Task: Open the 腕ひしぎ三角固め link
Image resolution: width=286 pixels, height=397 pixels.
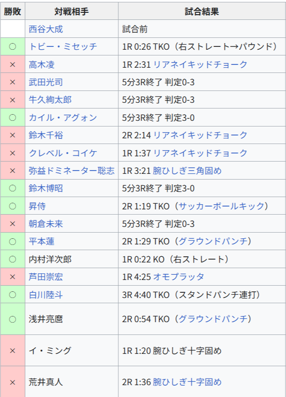Action: click(x=188, y=171)
